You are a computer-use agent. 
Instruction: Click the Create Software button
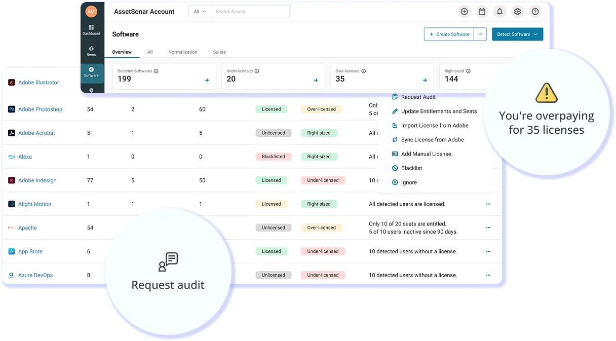449,34
